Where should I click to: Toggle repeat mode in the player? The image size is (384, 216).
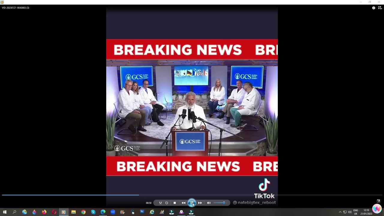167,203
